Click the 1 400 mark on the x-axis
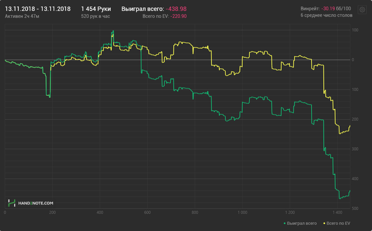The image size is (372, 231). point(337,212)
